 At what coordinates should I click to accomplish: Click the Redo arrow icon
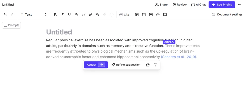point(12,15)
